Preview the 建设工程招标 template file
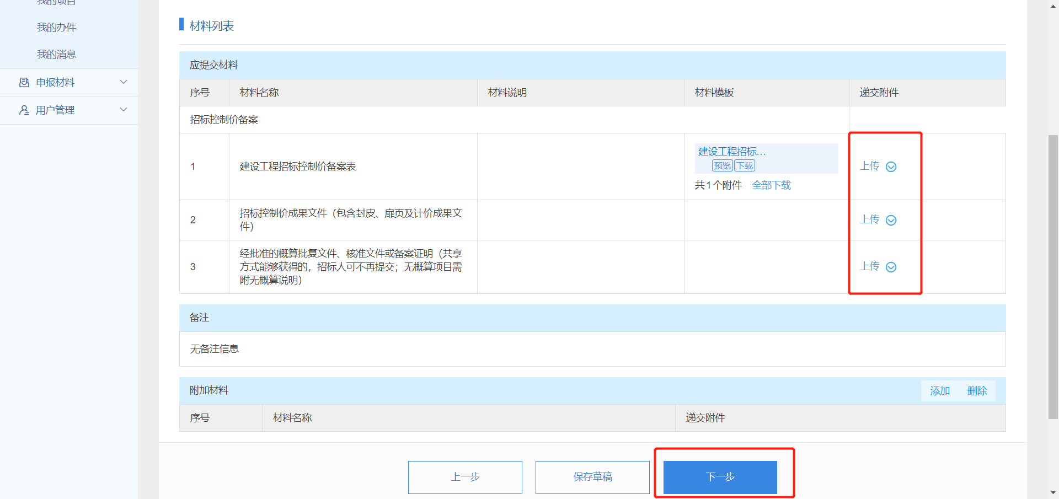 [x=722, y=166]
